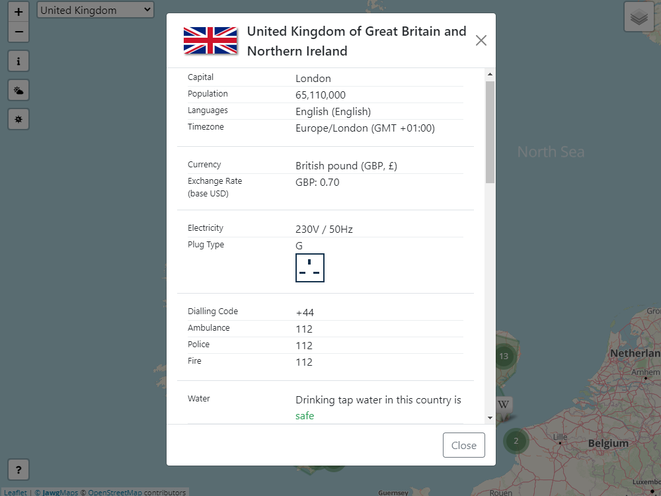This screenshot has height=496, width=661.
Task: Click the cluster marker labeled 2
Action: (x=516, y=440)
